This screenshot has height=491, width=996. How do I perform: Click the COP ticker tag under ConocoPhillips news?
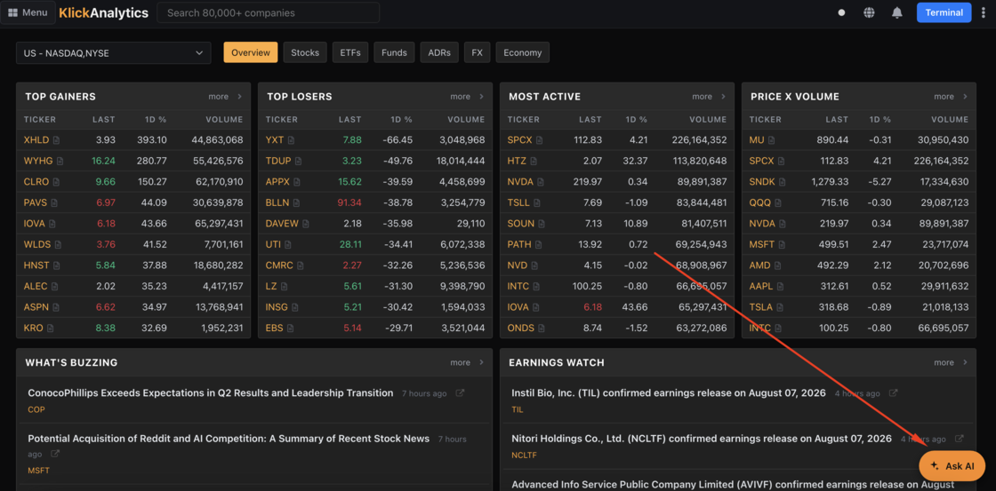(x=36, y=410)
